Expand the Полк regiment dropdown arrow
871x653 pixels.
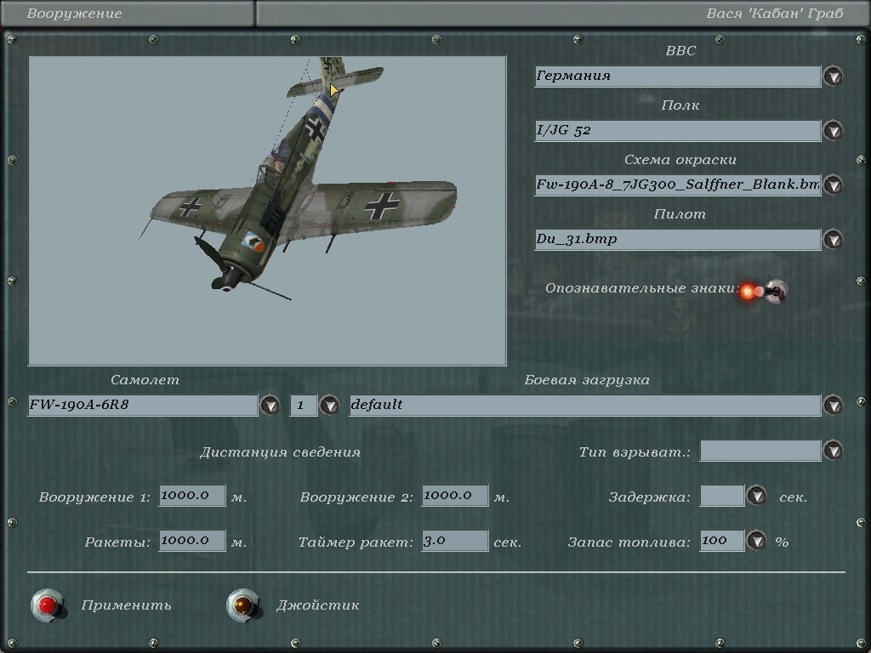point(834,131)
